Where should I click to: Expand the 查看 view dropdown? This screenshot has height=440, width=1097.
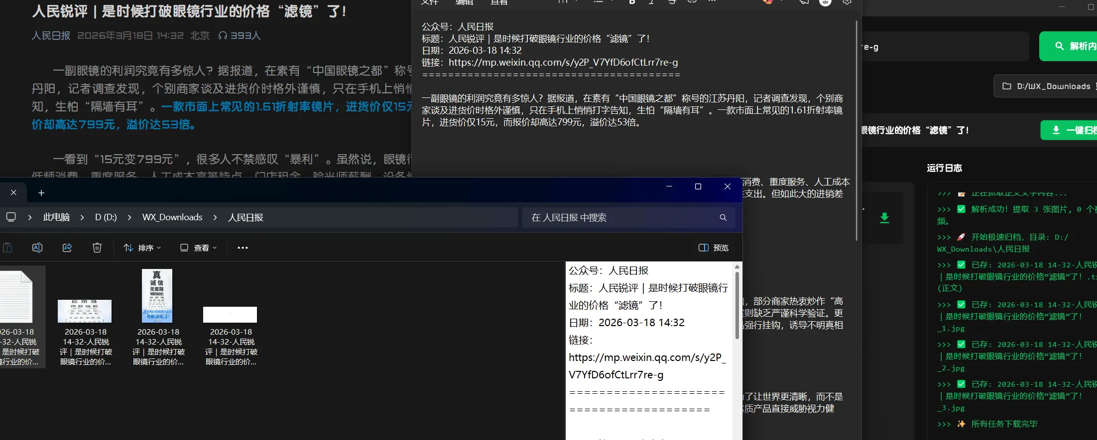click(198, 248)
